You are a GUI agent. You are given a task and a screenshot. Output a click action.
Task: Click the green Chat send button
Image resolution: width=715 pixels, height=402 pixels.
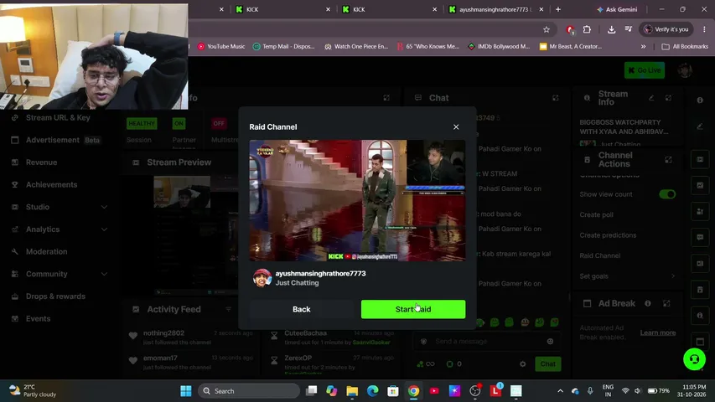pos(548,363)
